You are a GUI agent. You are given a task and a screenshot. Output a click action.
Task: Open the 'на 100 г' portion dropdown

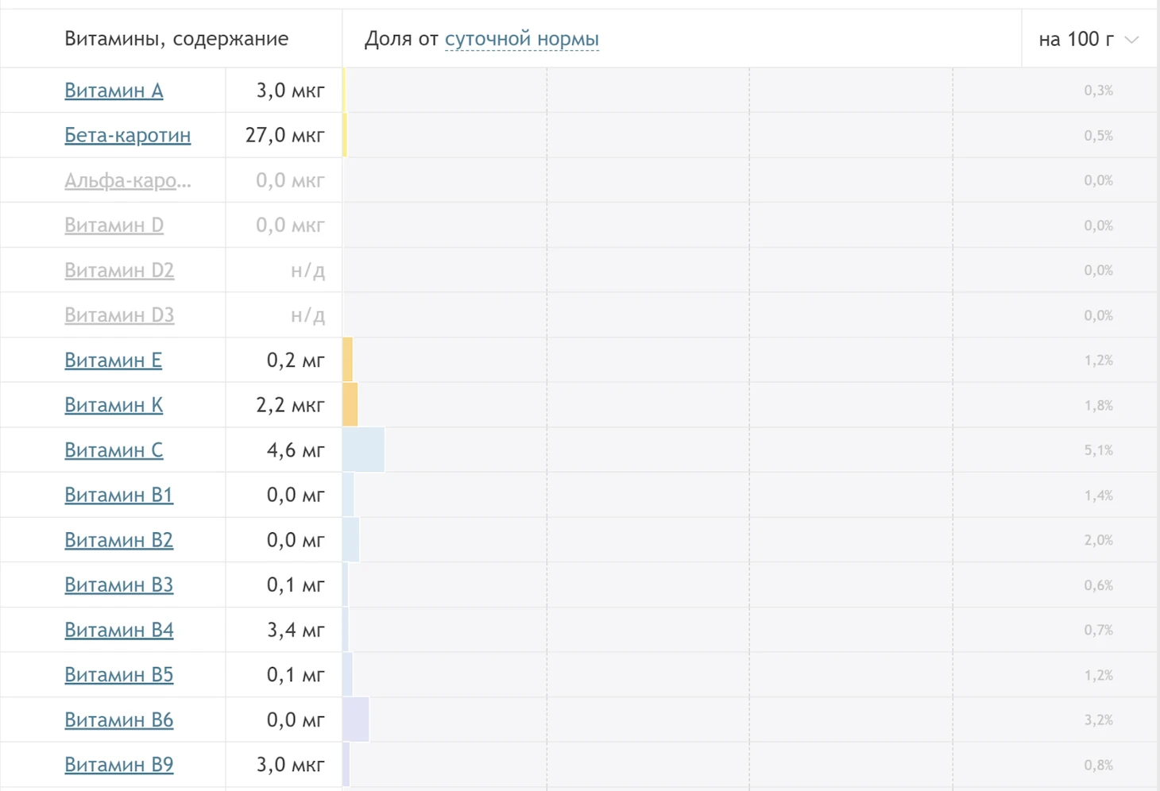coord(1088,39)
